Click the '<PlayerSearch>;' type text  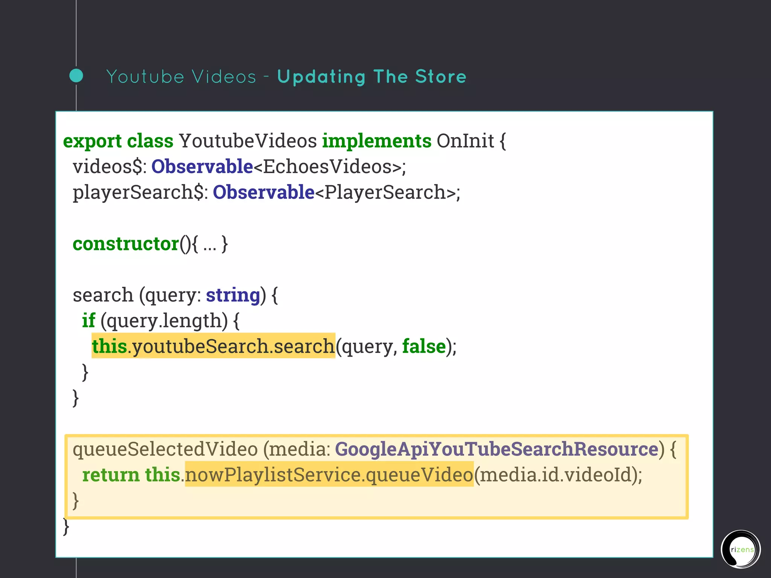pos(388,192)
